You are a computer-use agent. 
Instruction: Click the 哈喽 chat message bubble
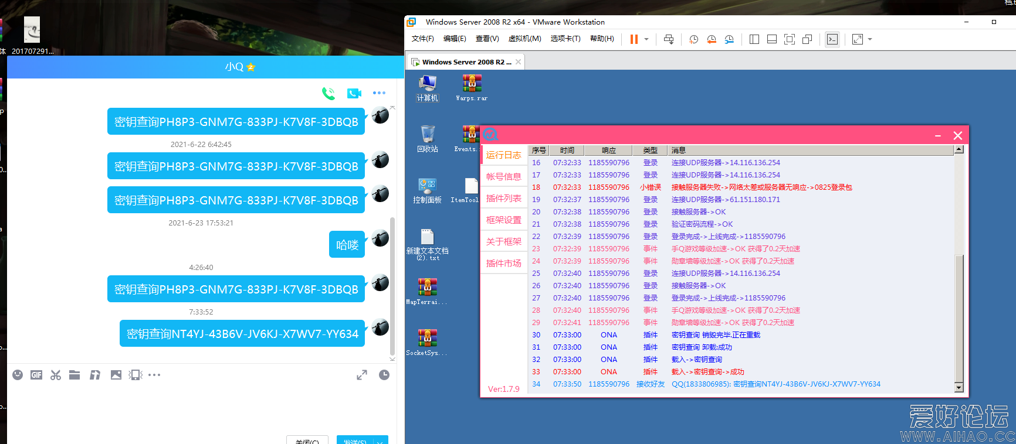[347, 244]
